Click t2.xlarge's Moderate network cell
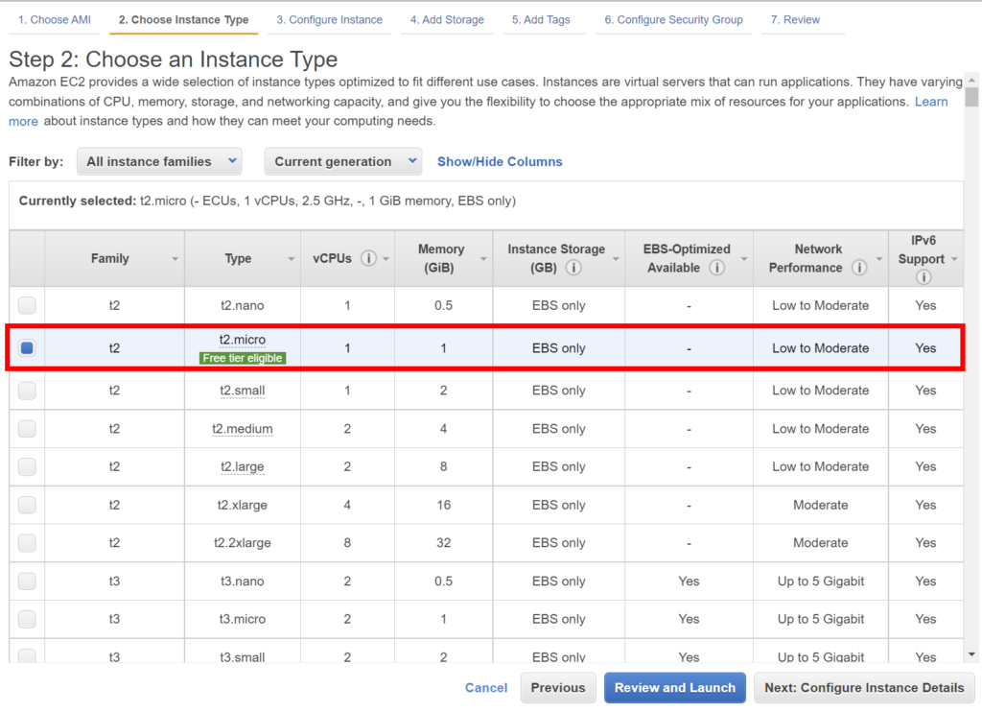 coord(821,505)
